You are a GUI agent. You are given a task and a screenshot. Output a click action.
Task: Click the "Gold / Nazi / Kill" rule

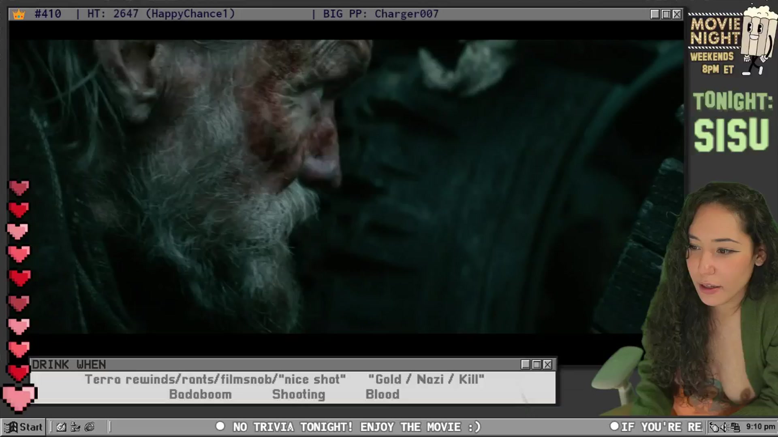point(426,380)
